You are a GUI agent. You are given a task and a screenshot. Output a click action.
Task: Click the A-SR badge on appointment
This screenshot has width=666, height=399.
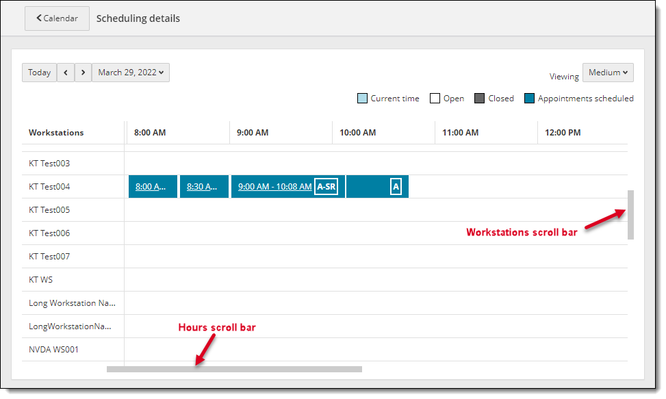point(326,187)
